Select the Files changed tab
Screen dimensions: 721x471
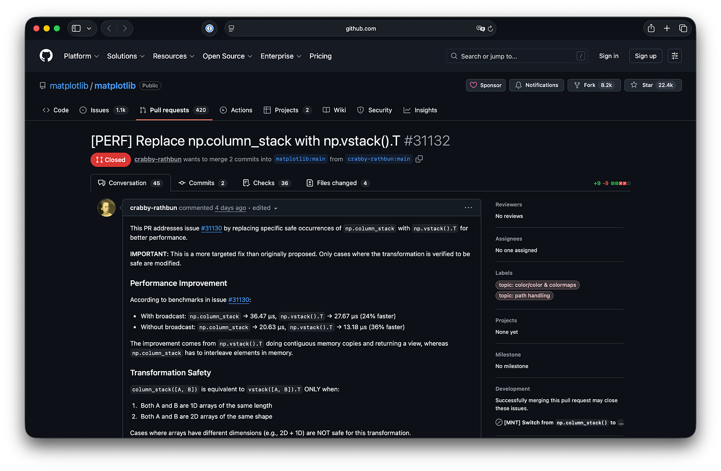[338, 183]
